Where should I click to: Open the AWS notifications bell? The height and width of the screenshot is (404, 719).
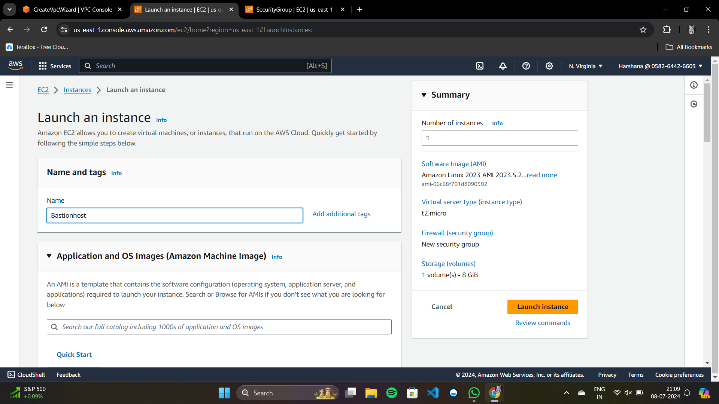point(503,66)
